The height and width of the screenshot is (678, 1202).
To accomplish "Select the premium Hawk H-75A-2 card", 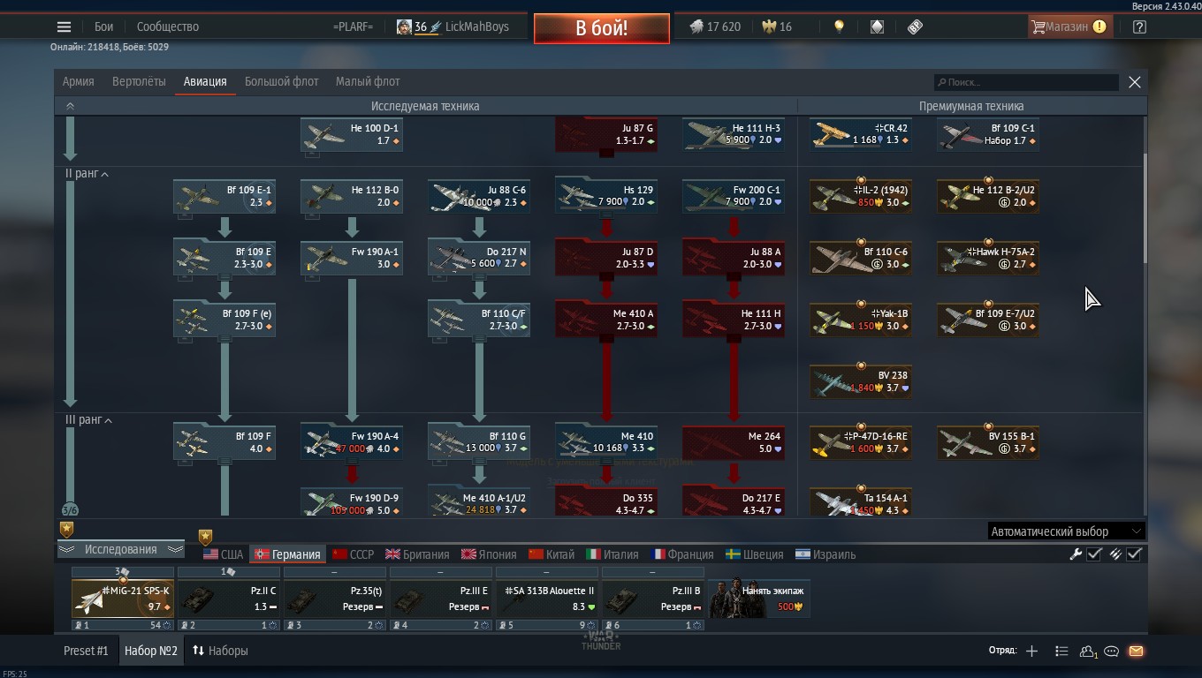I will click(x=988, y=258).
